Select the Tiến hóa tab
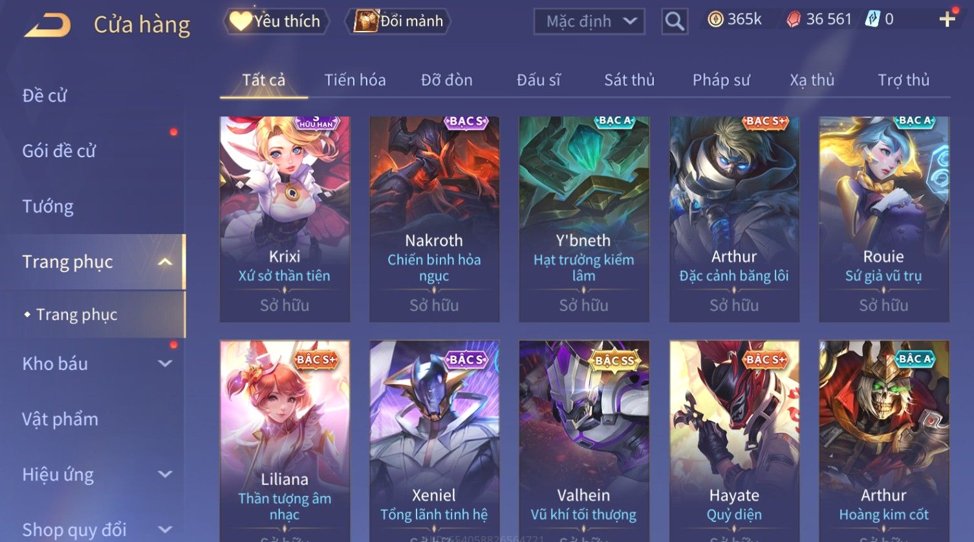This screenshot has height=542, width=974. (355, 80)
